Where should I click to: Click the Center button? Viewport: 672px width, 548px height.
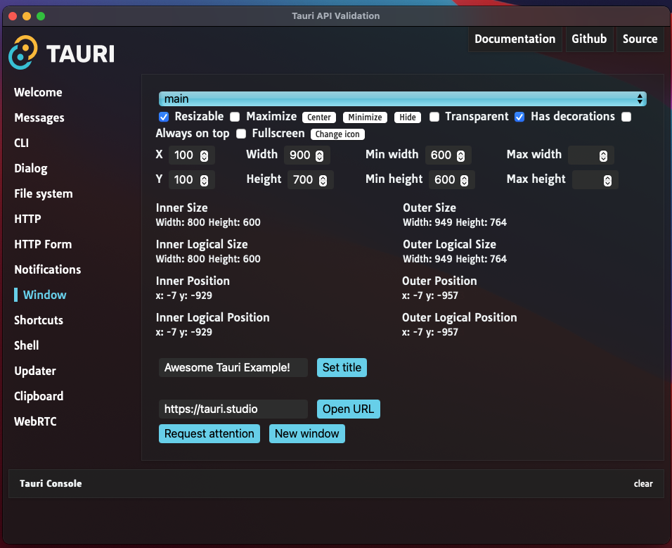click(x=319, y=117)
